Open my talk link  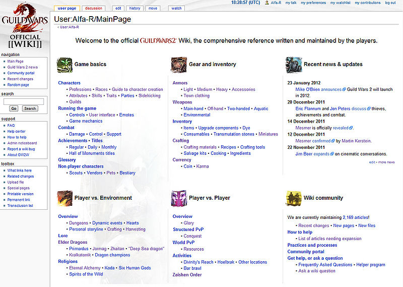tap(291, 3)
